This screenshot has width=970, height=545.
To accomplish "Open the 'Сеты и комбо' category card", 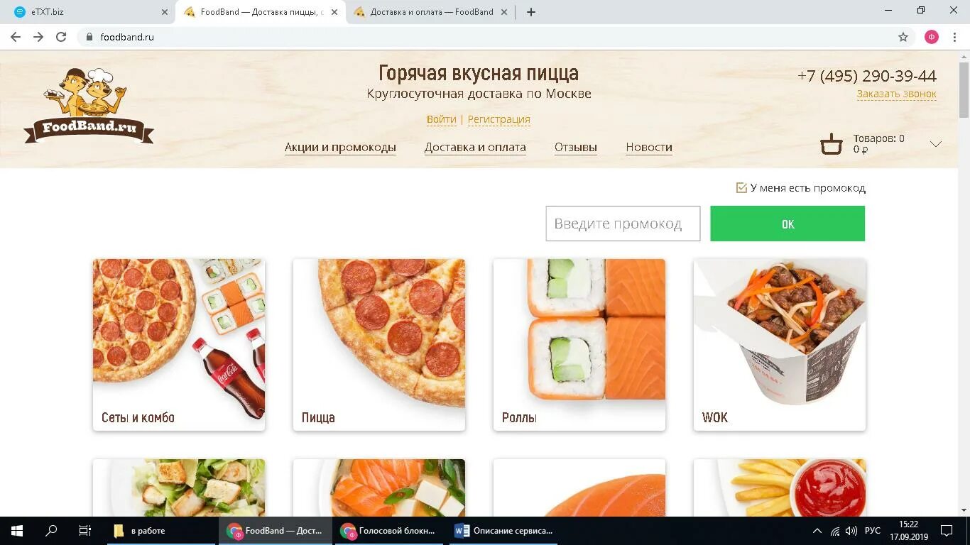I will 179,345.
